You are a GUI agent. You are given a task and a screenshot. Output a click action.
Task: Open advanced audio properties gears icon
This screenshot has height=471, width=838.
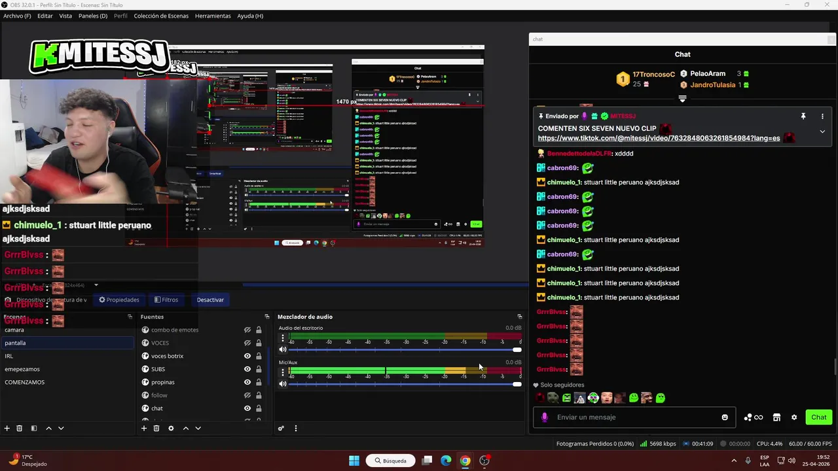coord(281,428)
